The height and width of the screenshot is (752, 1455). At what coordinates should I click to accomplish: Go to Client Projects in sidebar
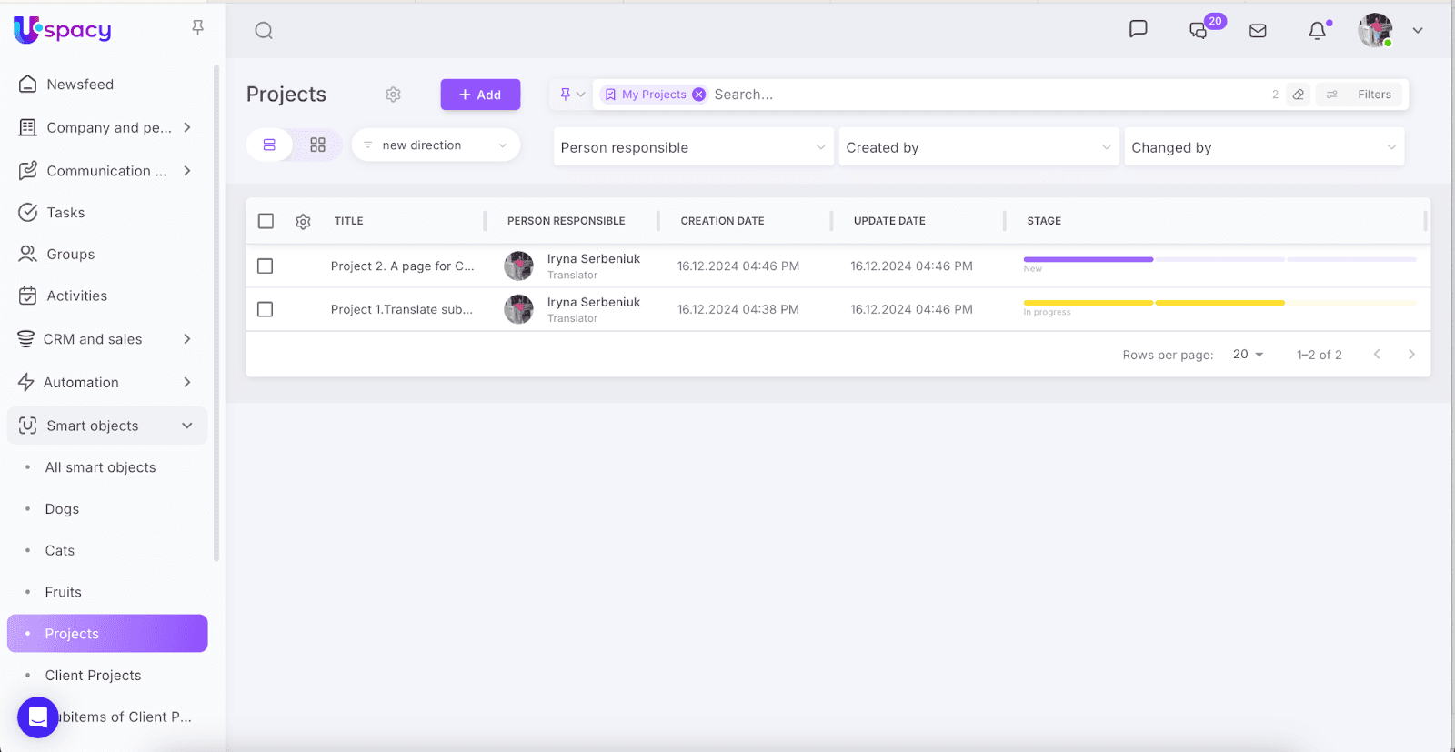(x=93, y=676)
